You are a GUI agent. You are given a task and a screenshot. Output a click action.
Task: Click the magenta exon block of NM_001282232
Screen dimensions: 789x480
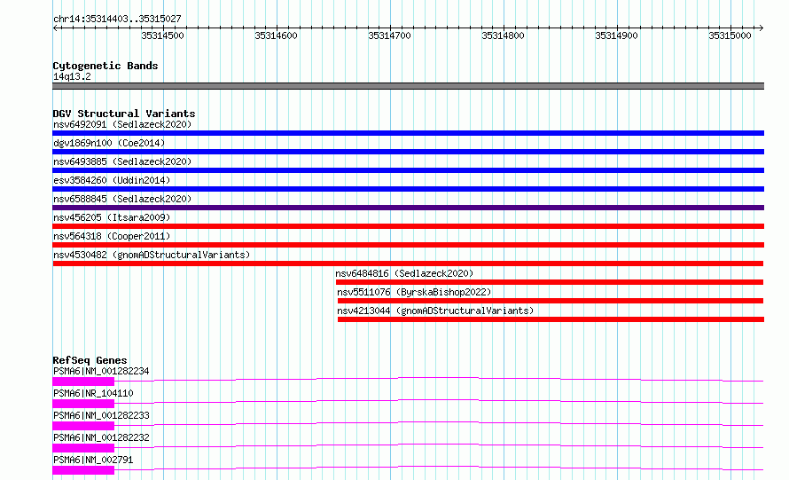click(x=83, y=448)
